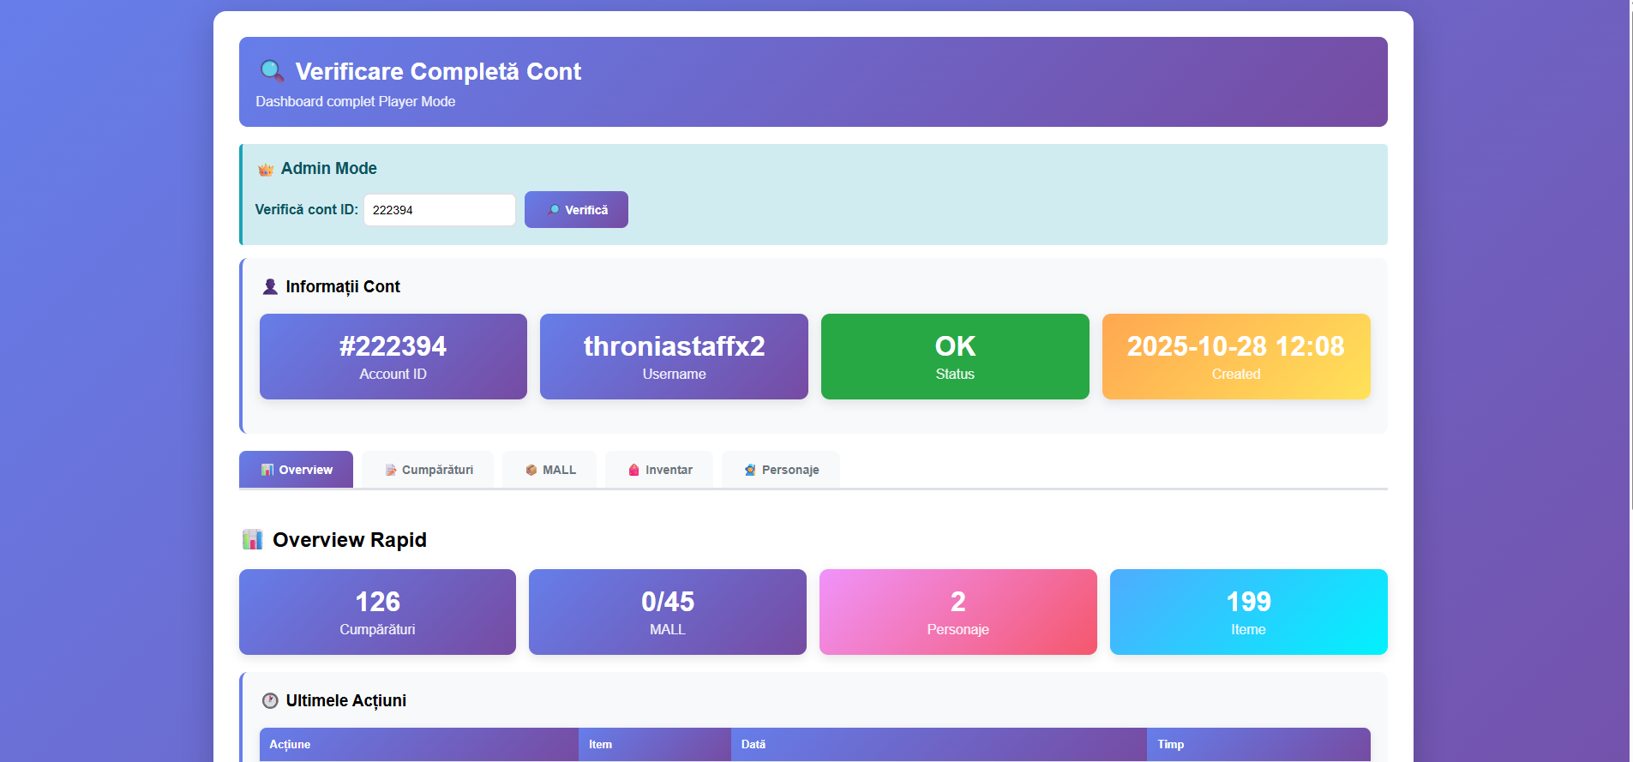Click the backpack icon on Inventar tab
Image resolution: width=1633 pixels, height=762 pixels.
(x=633, y=469)
